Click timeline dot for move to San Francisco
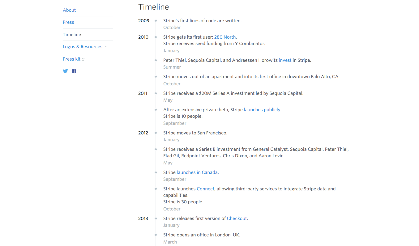Viewport: 419px width, 246px height. pos(156,133)
